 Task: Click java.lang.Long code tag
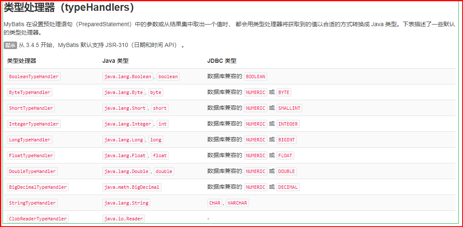point(124,140)
